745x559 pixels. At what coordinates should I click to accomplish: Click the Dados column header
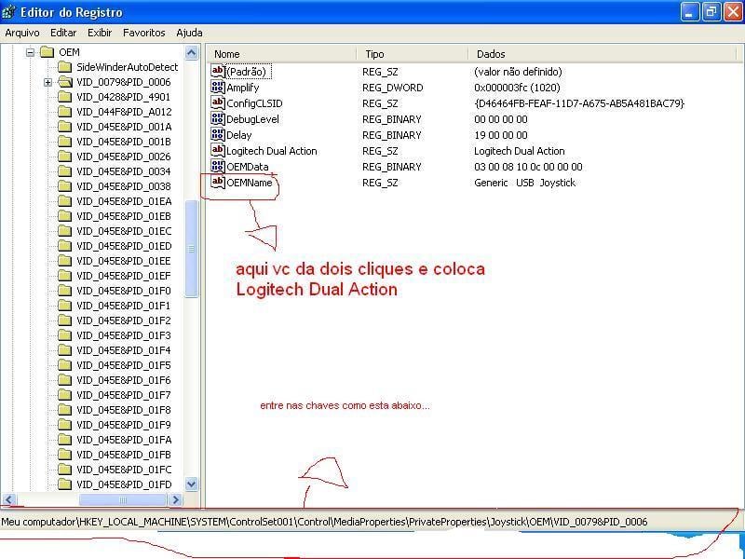point(603,54)
